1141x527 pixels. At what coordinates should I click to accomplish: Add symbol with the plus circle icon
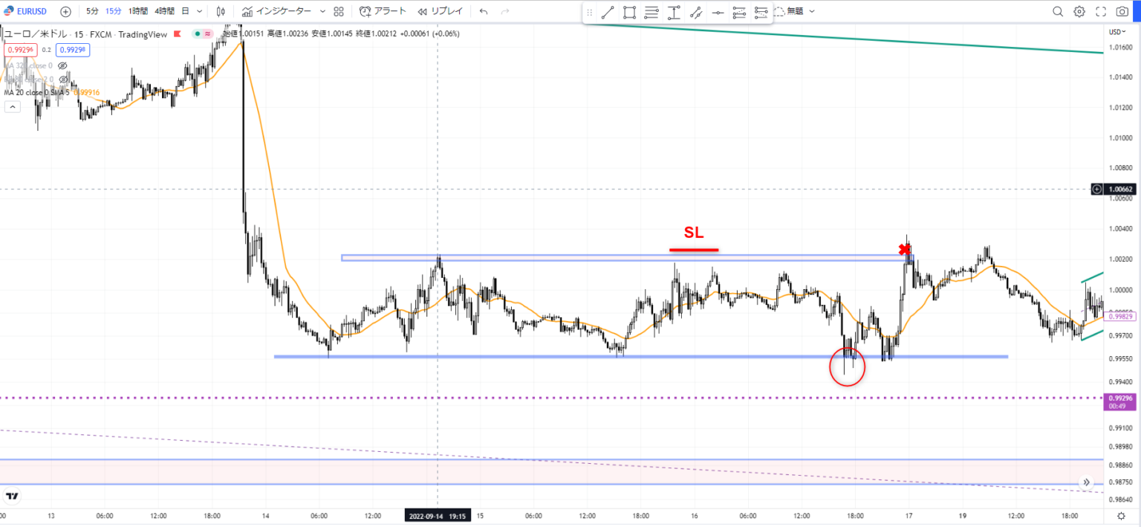coord(65,11)
